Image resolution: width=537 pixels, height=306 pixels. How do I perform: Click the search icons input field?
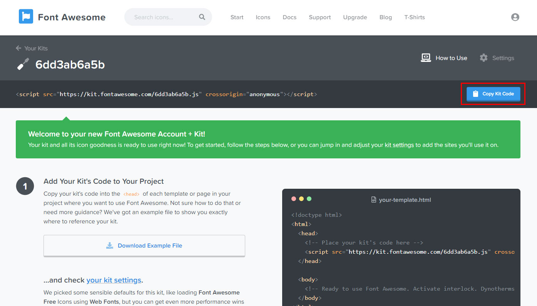164,17
